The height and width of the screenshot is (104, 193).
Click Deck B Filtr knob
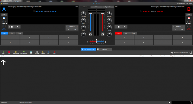(109, 34)
